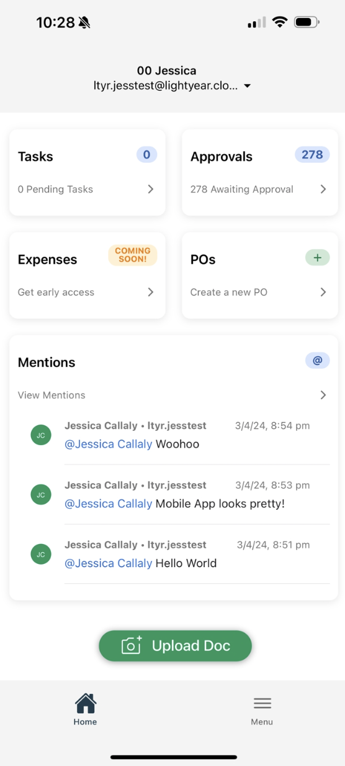Tap the 0 badge on Tasks
Image resolution: width=345 pixels, height=766 pixels.
point(146,154)
